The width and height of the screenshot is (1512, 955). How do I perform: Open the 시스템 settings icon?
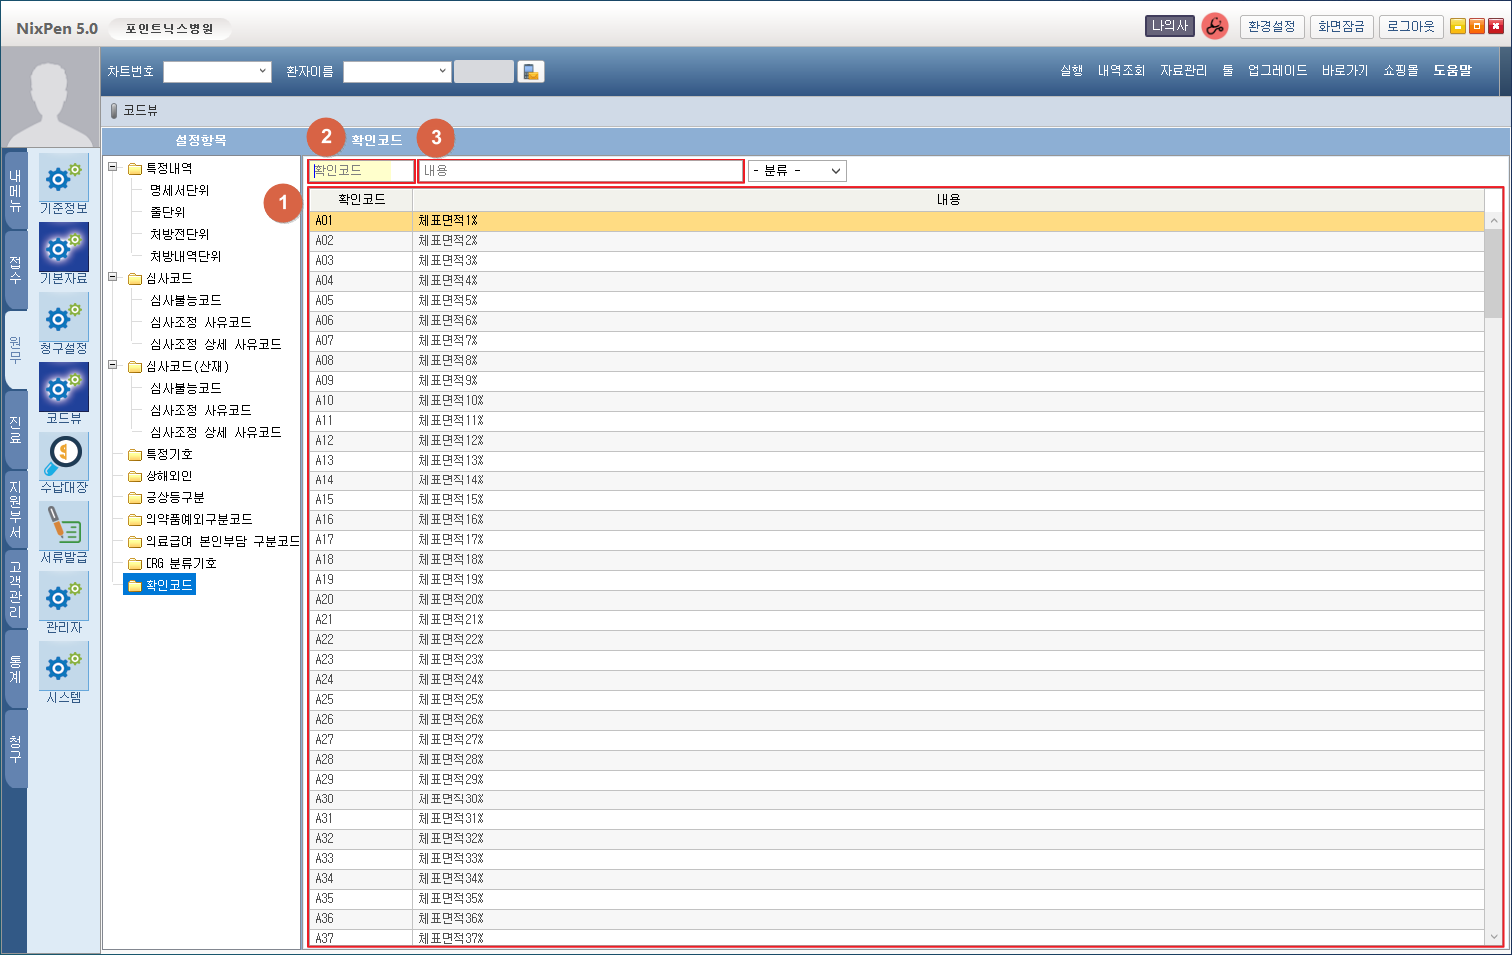[x=64, y=667]
